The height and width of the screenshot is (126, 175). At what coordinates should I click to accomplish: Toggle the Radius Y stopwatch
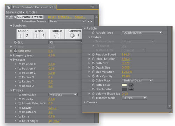(x=20, y=81)
